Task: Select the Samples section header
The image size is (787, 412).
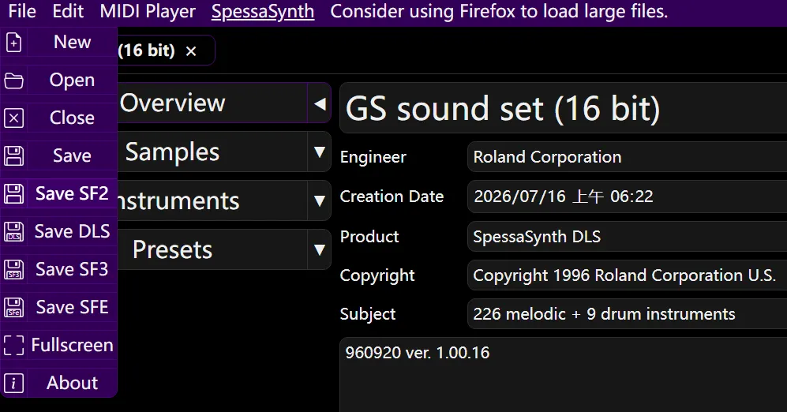Action: pyautogui.click(x=212, y=152)
